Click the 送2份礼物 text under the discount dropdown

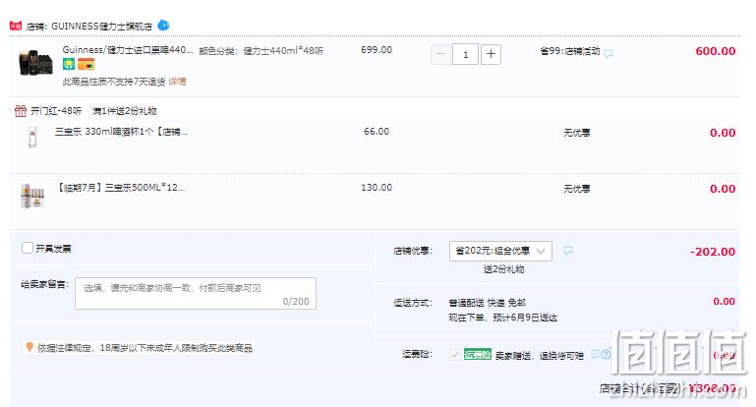(x=503, y=269)
